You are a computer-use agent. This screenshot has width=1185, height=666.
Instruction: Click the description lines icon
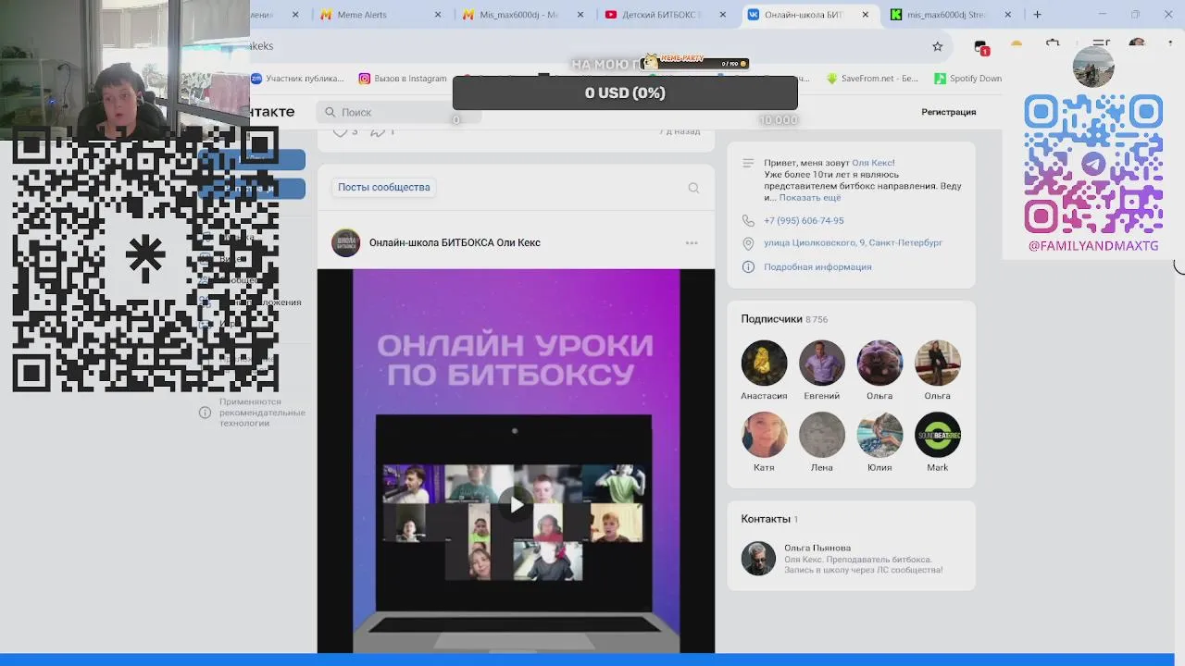748,163
